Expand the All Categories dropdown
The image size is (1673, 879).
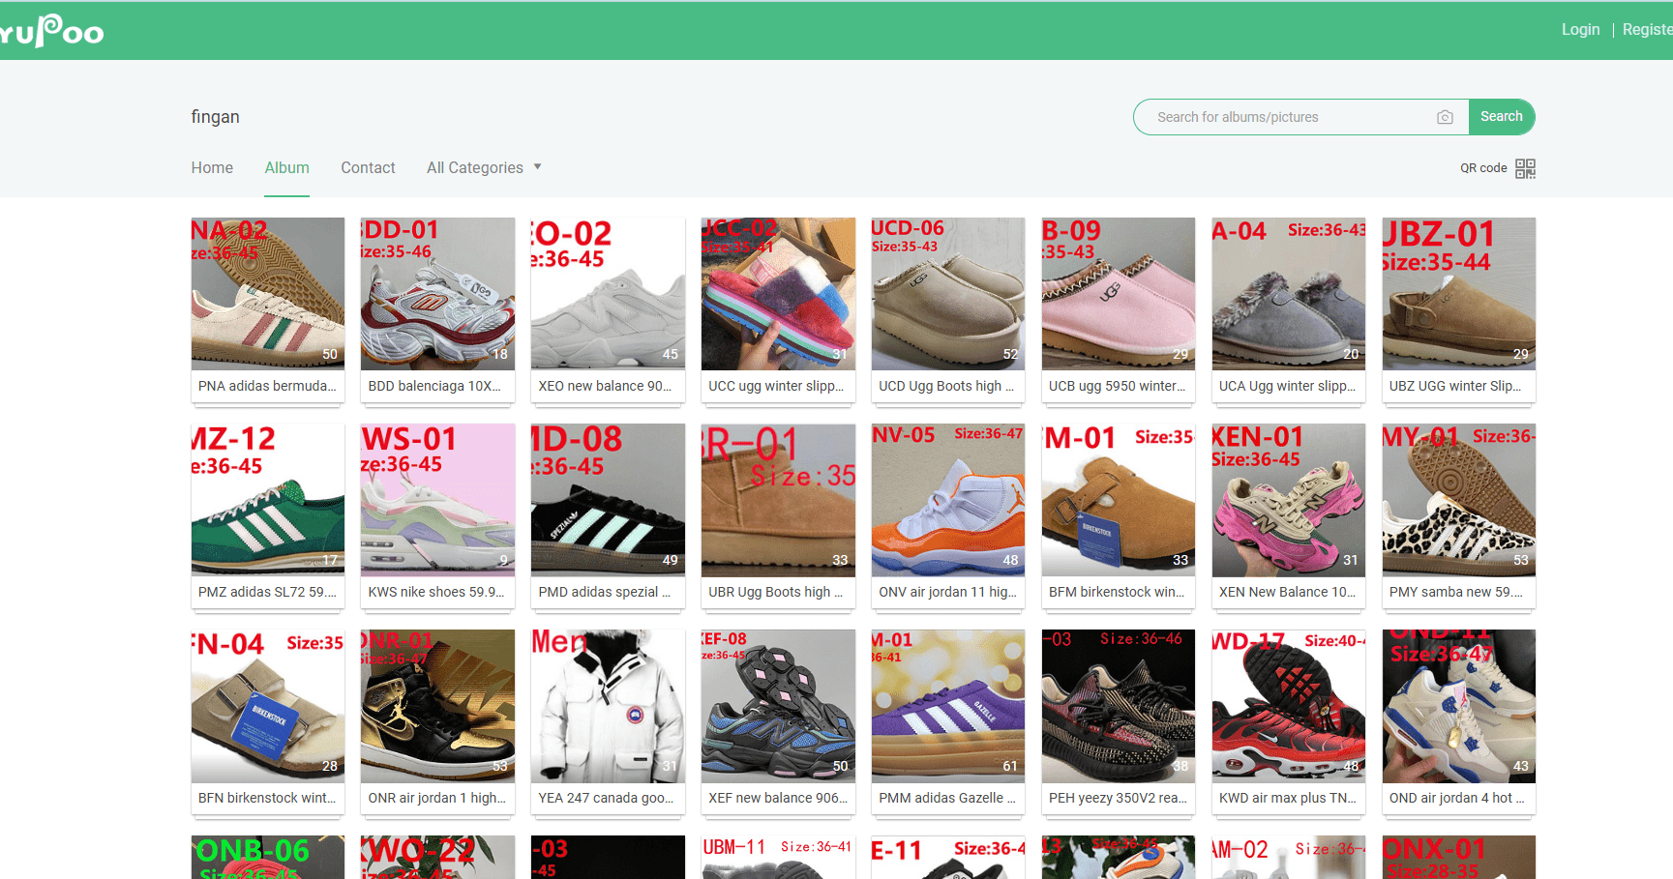coord(484,167)
